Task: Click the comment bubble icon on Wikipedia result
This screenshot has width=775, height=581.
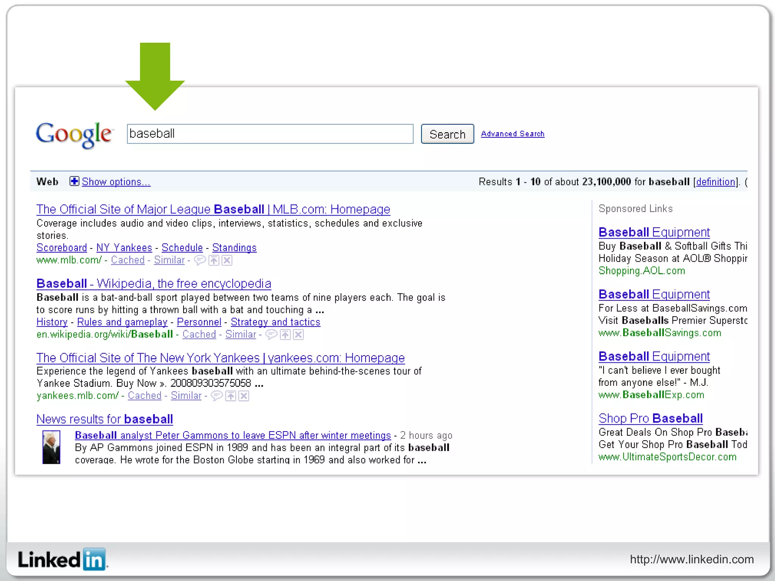Action: [x=271, y=334]
